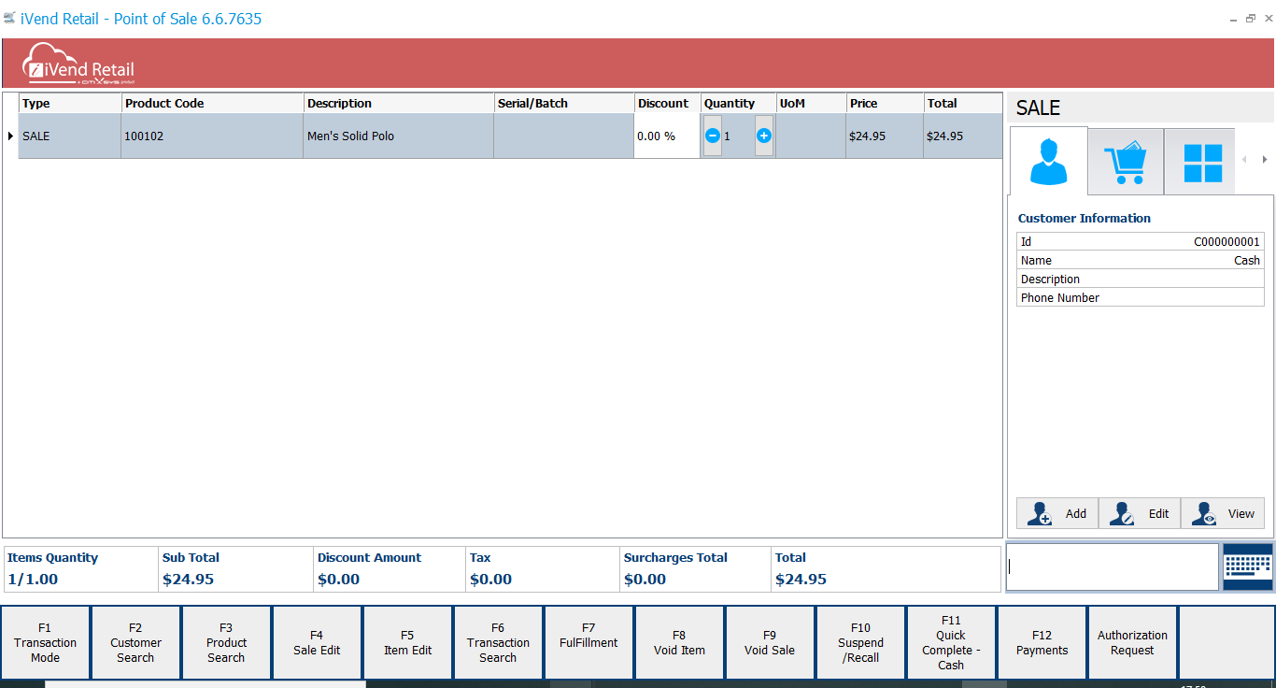The height and width of the screenshot is (688, 1276).
Task: Select F7 FulFillment
Action: (589, 643)
